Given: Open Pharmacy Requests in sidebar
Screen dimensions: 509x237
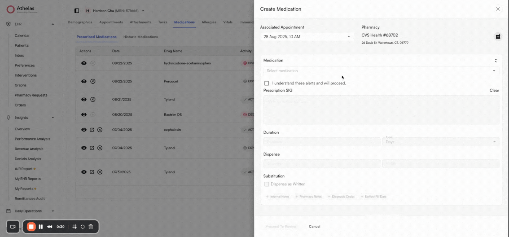Looking at the screenshot, I should pos(31,95).
